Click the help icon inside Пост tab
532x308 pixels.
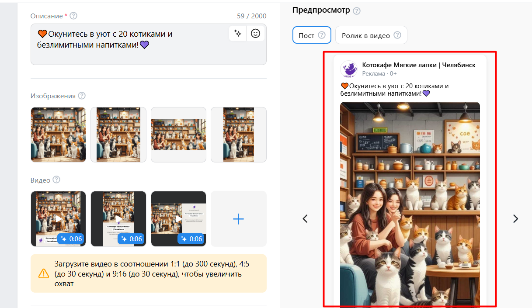(322, 35)
